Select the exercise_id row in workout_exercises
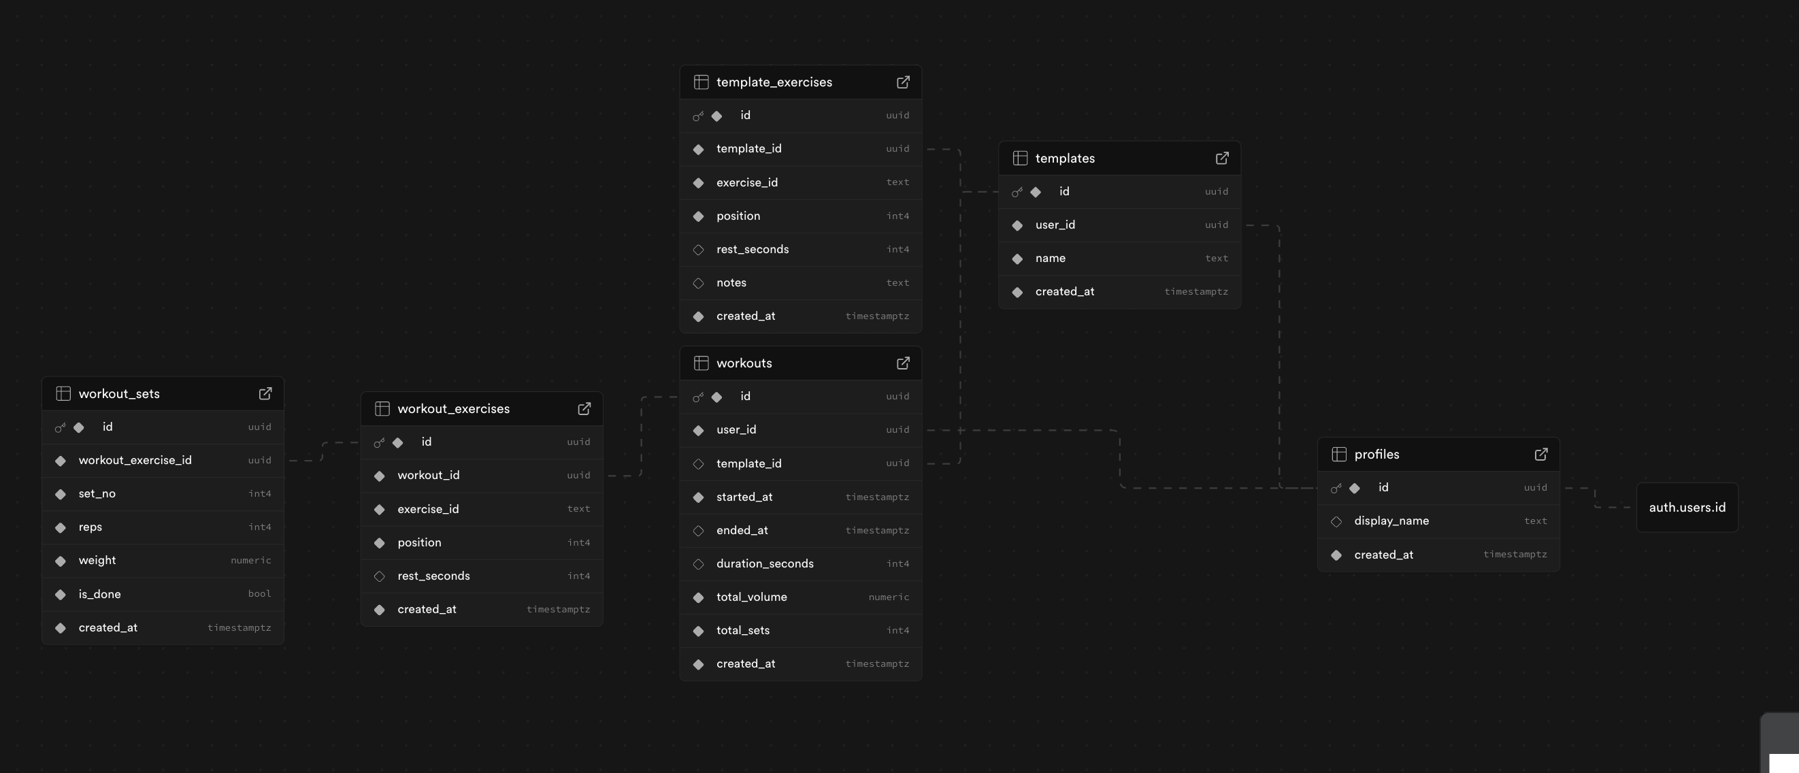 point(481,509)
